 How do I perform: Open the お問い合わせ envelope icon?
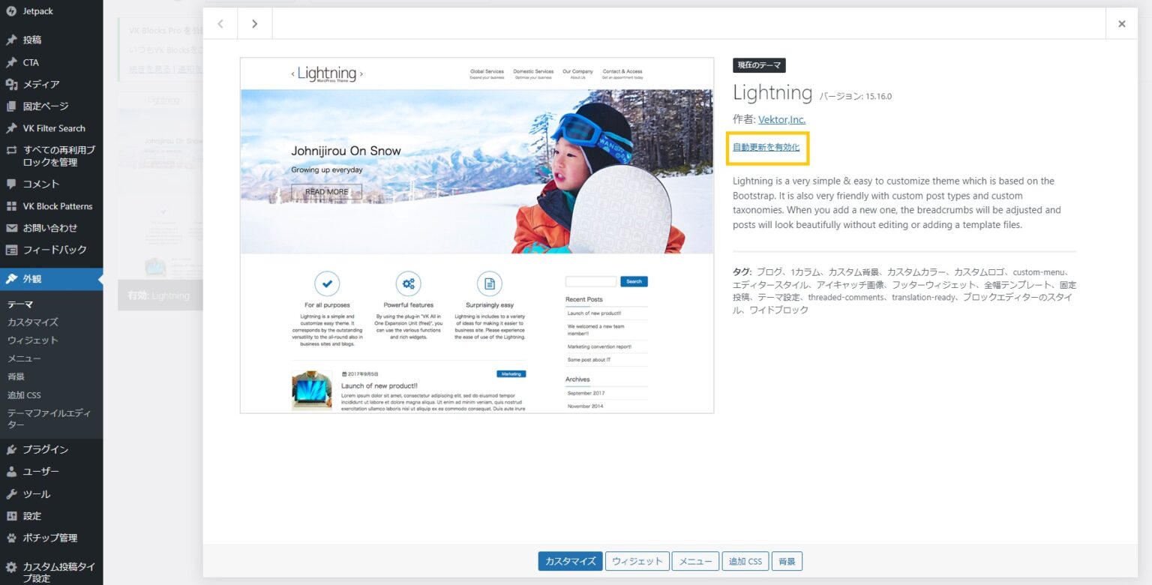click(x=13, y=228)
